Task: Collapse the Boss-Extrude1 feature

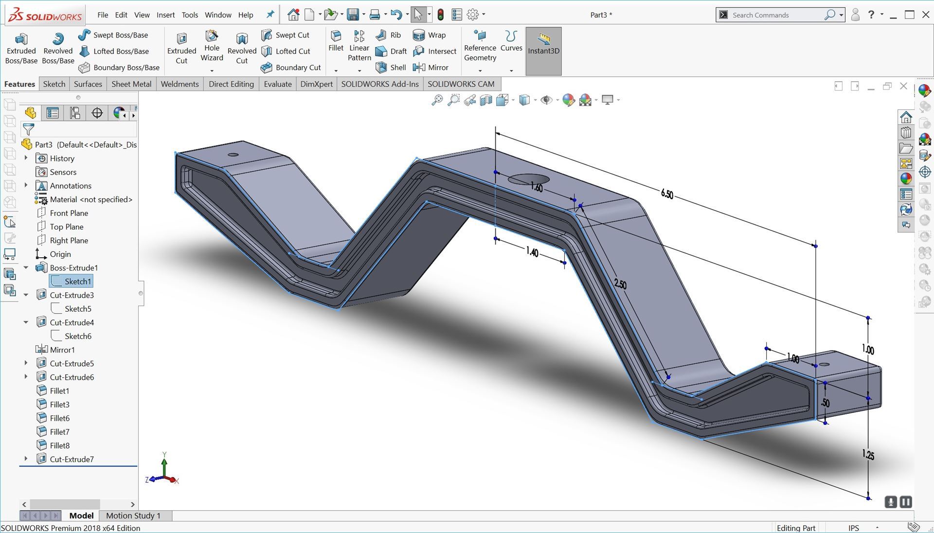Action: pos(26,267)
